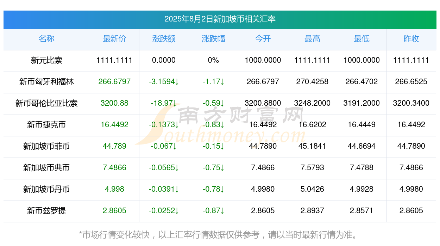Click the 新加坡币丹币 row name

46,189
